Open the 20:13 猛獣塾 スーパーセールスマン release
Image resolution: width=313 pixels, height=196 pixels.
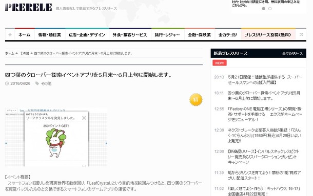265,80
